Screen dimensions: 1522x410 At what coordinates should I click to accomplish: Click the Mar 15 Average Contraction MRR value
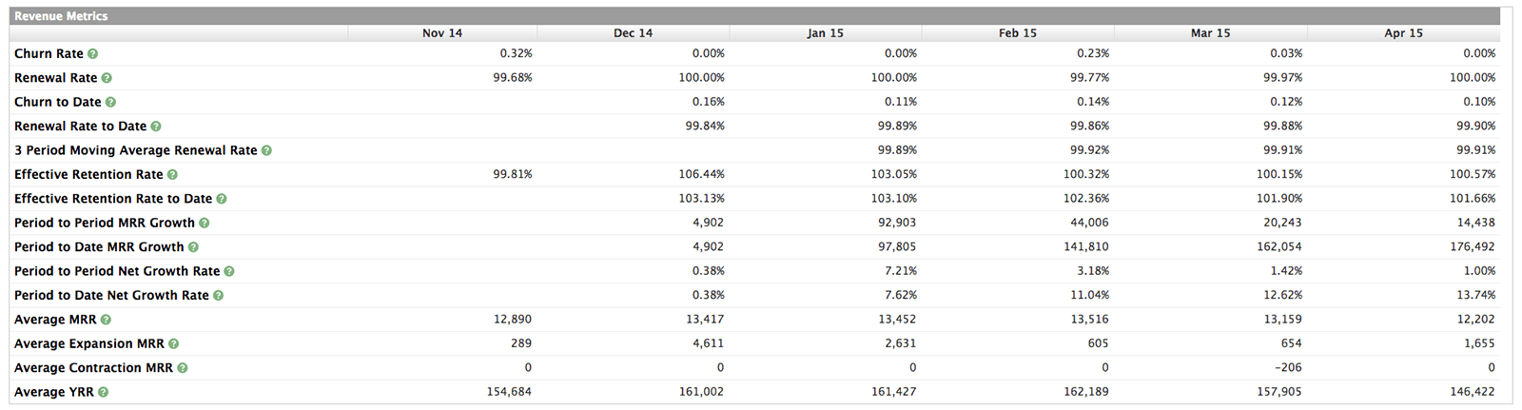[1287, 368]
